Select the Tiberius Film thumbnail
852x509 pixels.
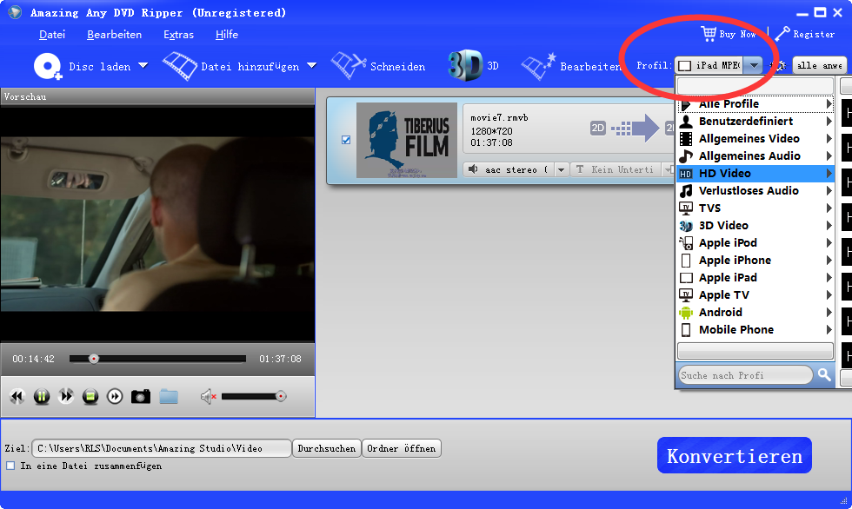coord(407,140)
